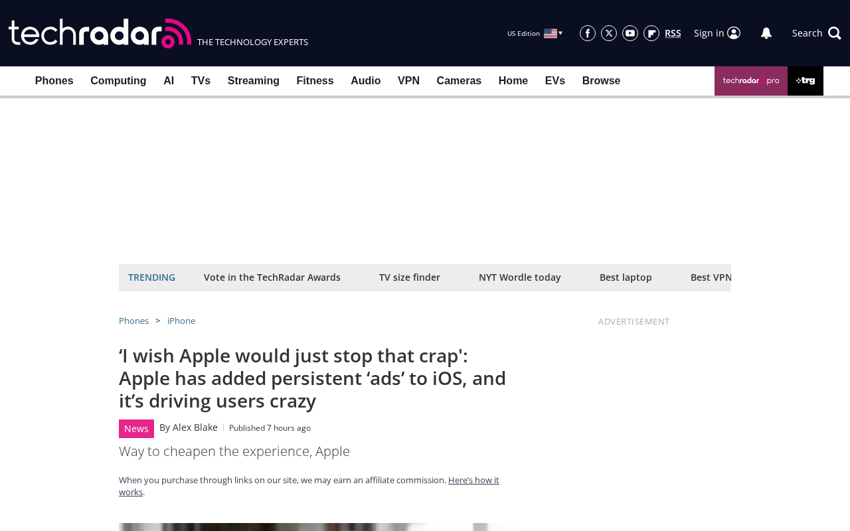The width and height of the screenshot is (850, 531).
Task: Open Vote in the TechRadar Awards link
Action: click(x=272, y=277)
